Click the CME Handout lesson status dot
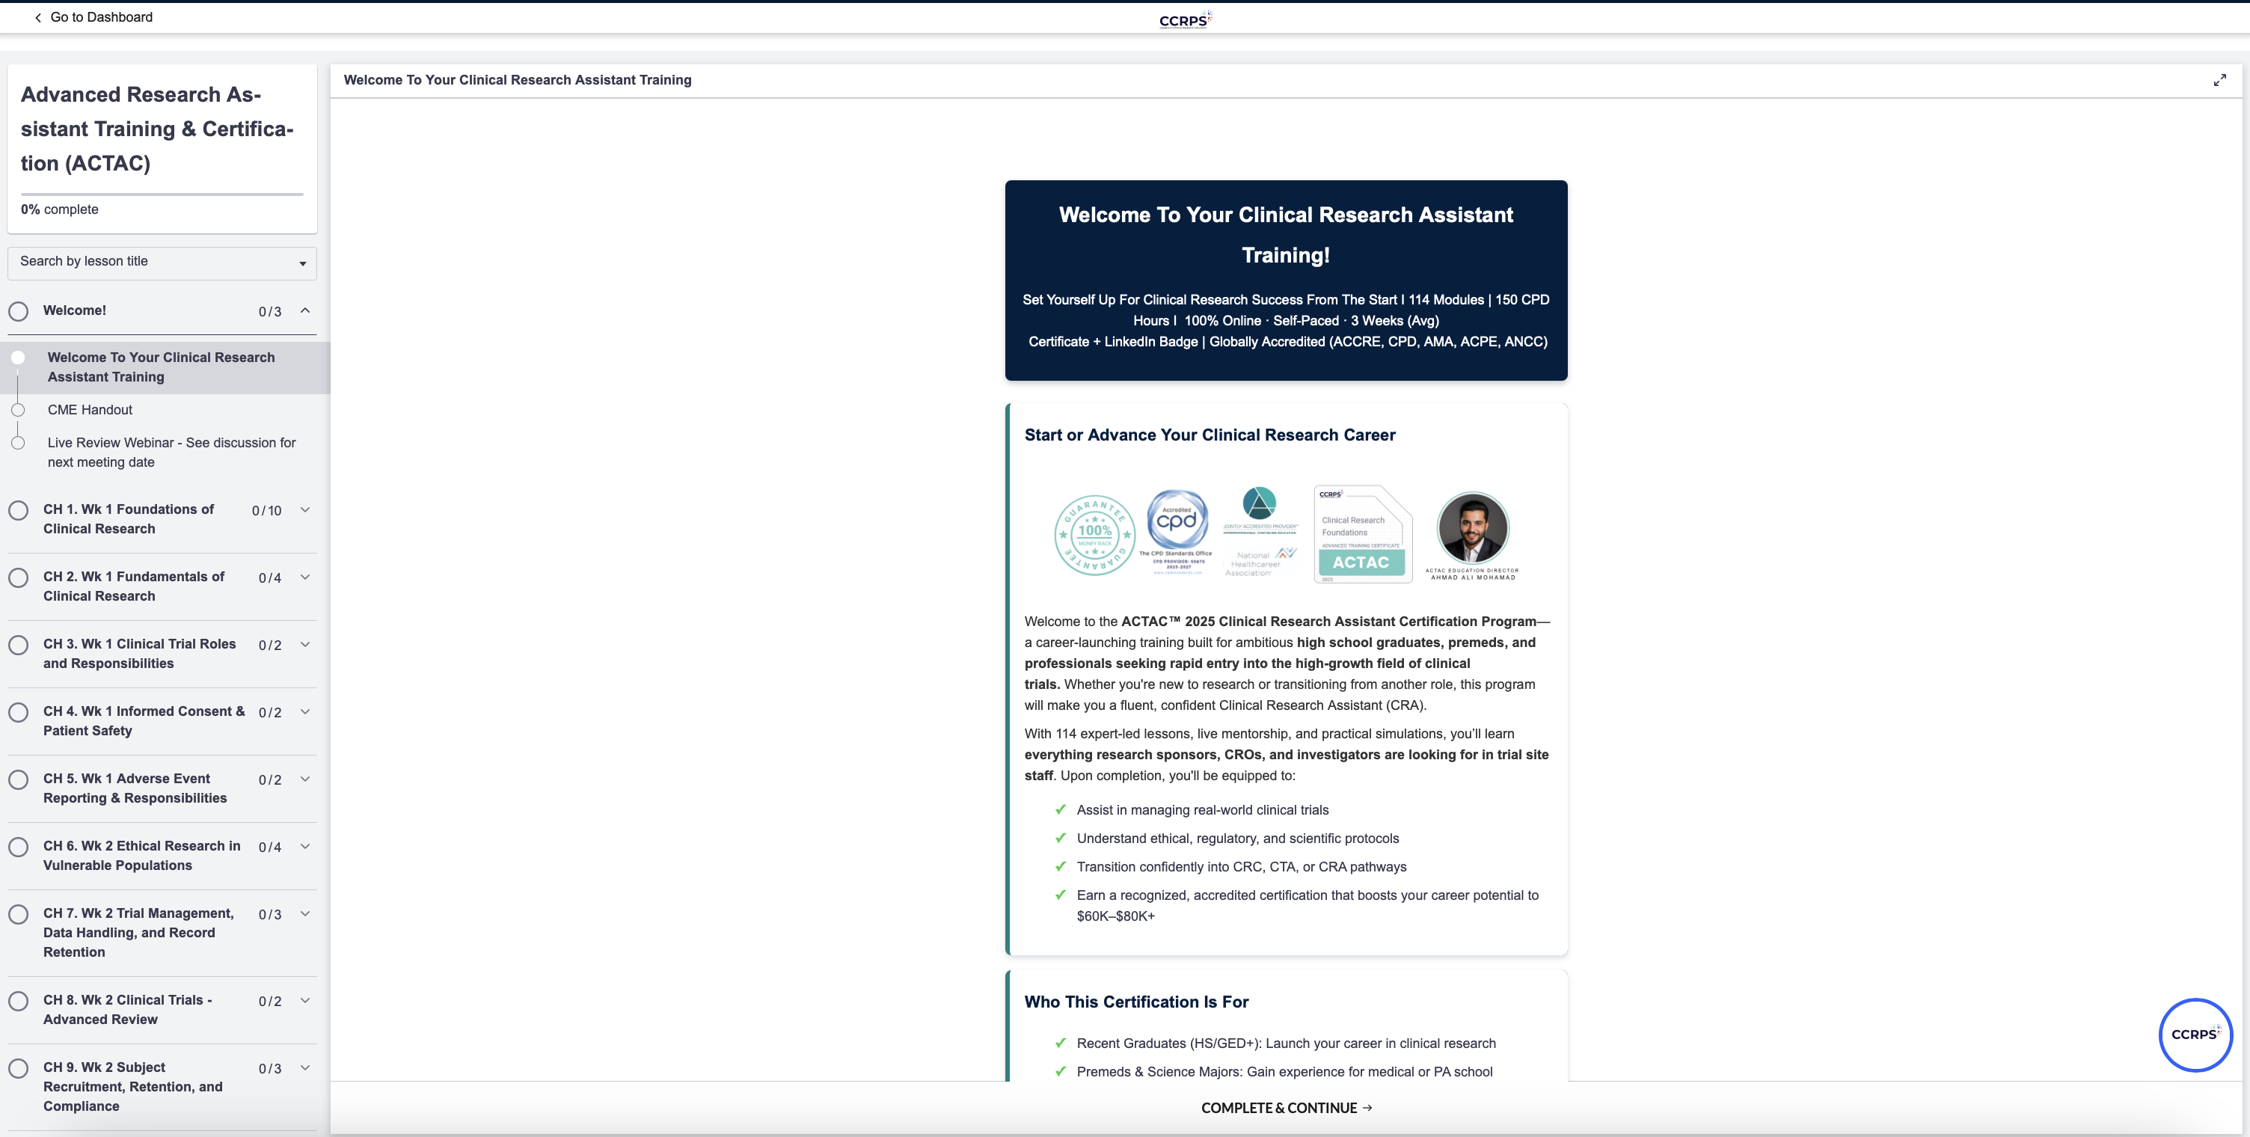This screenshot has width=2250, height=1137. tap(17, 411)
